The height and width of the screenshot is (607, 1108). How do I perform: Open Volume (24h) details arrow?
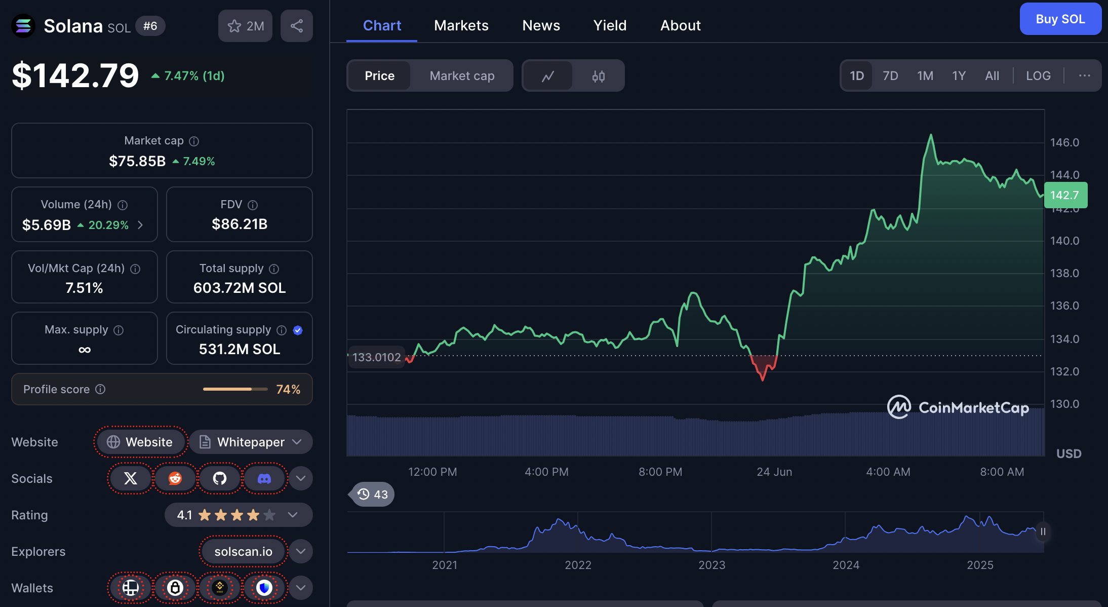tap(140, 225)
